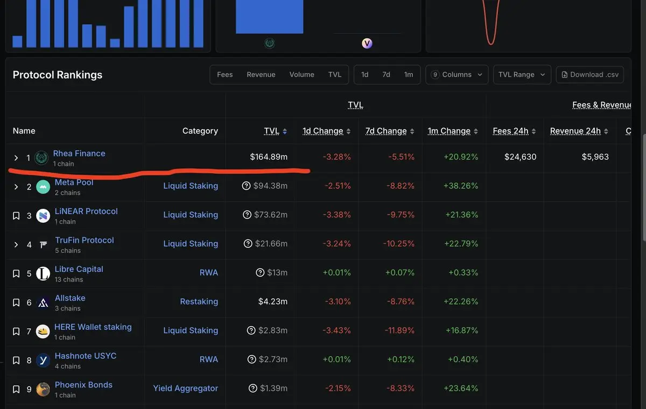646x409 pixels.
Task: Open the Meta Pool protocol link
Action: 74,182
